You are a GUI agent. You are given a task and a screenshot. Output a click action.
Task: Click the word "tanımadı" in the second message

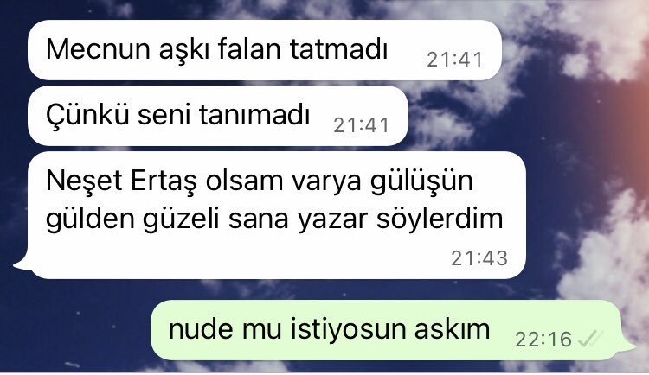254,115
